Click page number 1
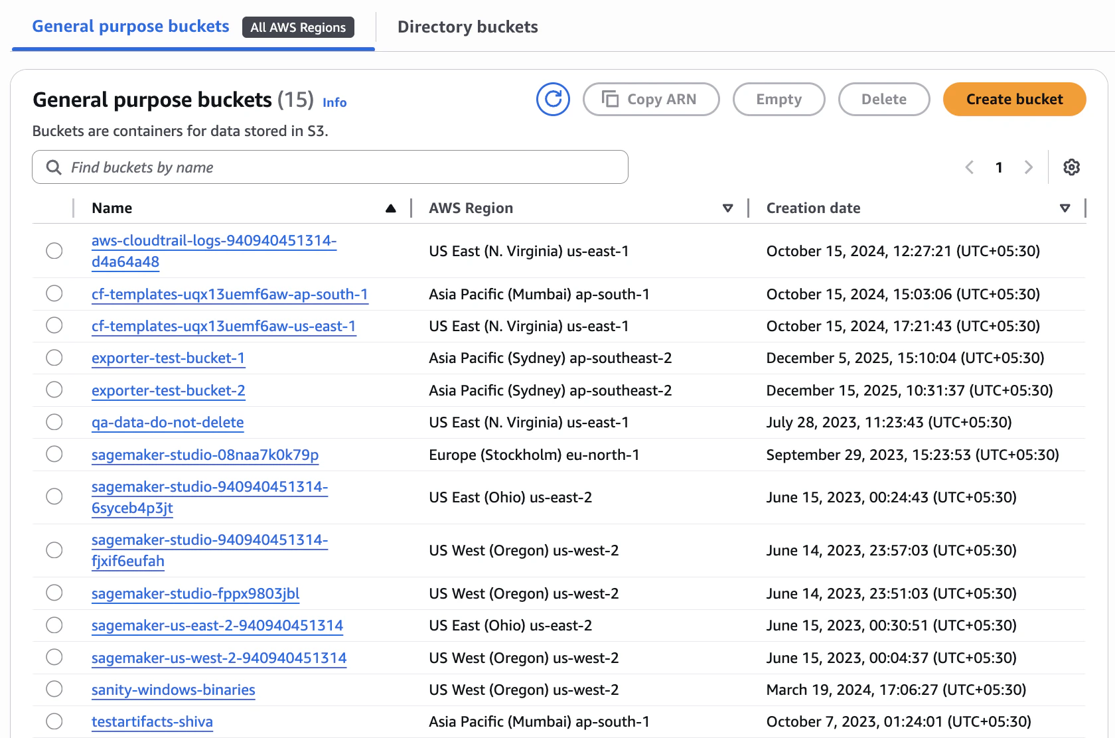The height and width of the screenshot is (738, 1115). (x=999, y=167)
